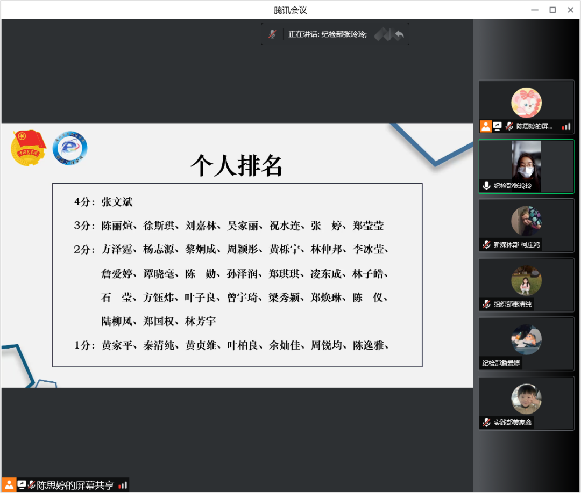Click the orange host icon at bottom-left

pos(9,485)
